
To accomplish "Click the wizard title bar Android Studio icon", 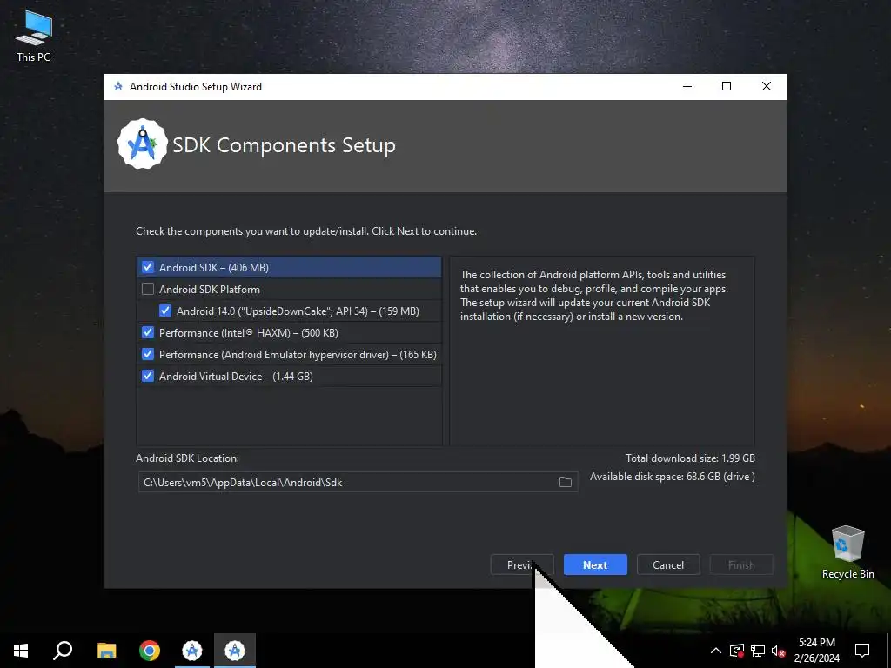I will click(118, 86).
